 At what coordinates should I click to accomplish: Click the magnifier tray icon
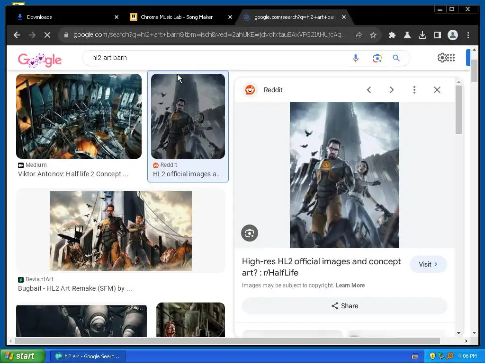pos(450,356)
